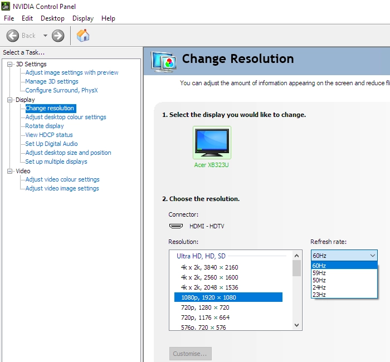Choose 59Hz refresh rate
Screen dimensions: 390x362
point(344,273)
